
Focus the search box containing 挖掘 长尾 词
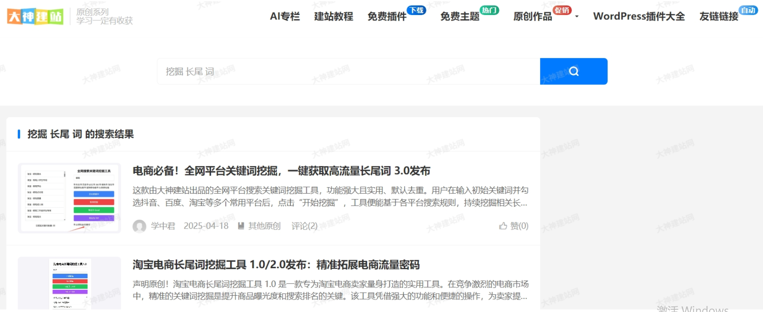(348, 71)
